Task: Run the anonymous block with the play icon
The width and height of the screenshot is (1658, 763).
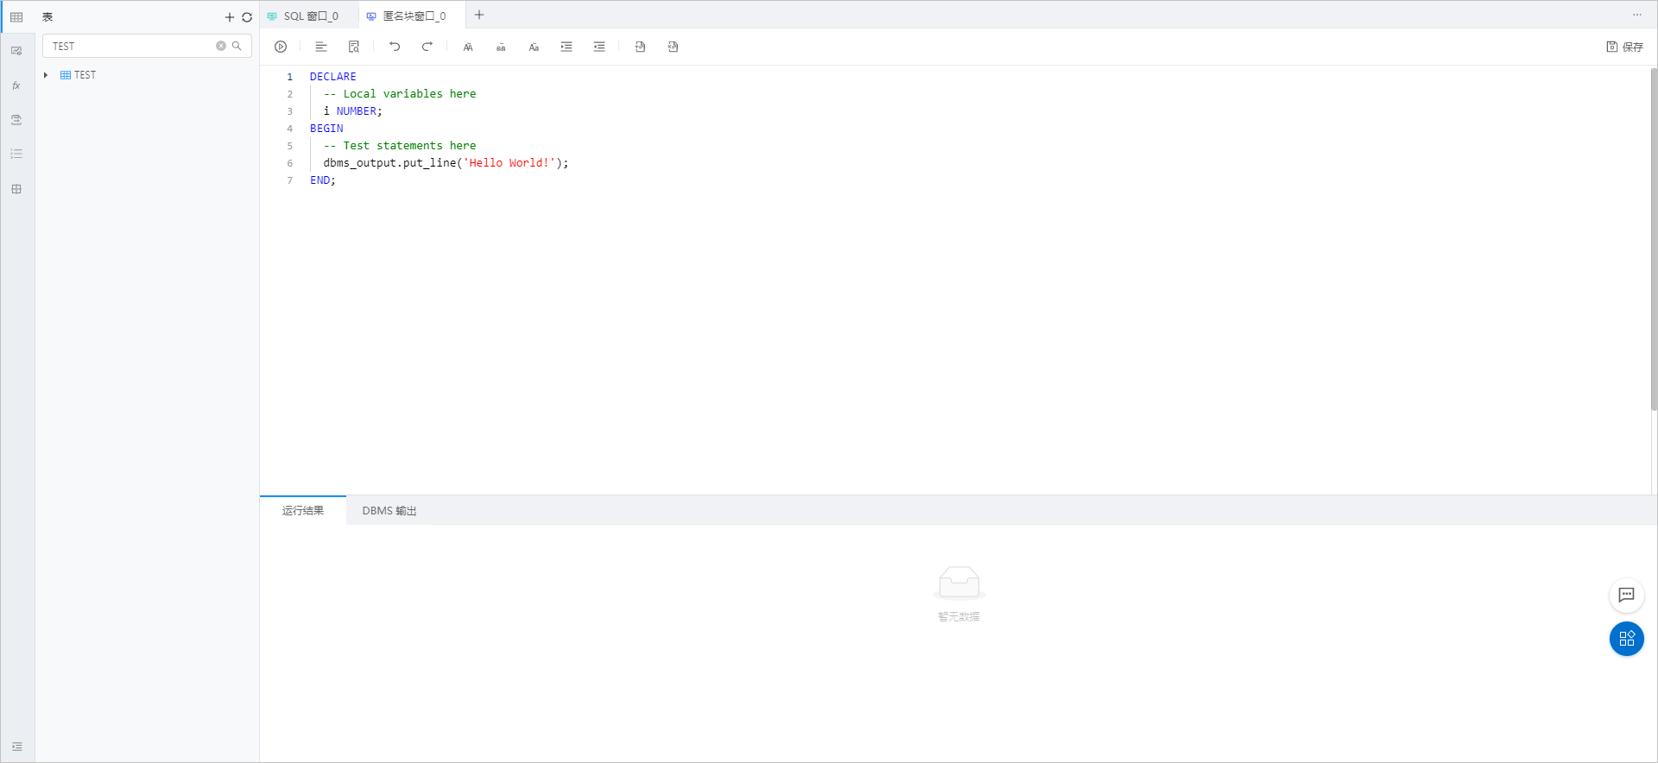Action: (281, 47)
